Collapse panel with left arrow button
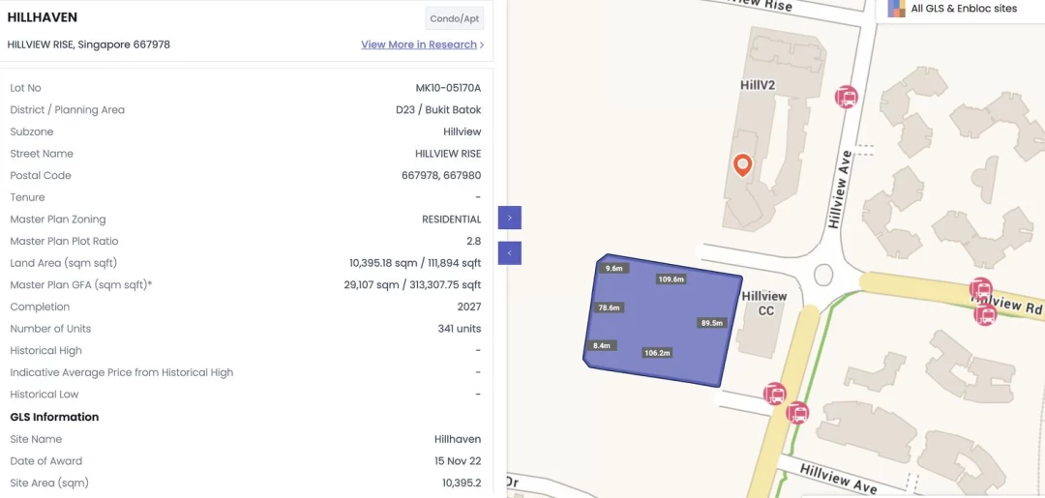Image resolution: width=1045 pixels, height=498 pixels. (510, 253)
